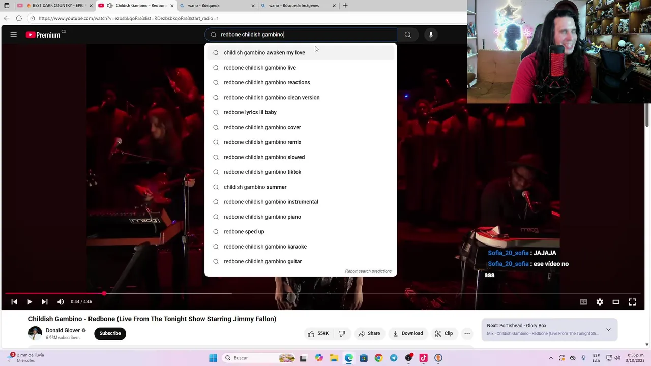Switch to 'wario - Búsqueda' tab

click(x=217, y=6)
